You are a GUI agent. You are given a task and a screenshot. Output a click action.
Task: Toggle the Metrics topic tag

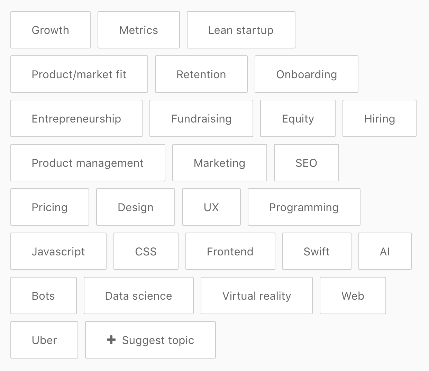pyautogui.click(x=139, y=30)
